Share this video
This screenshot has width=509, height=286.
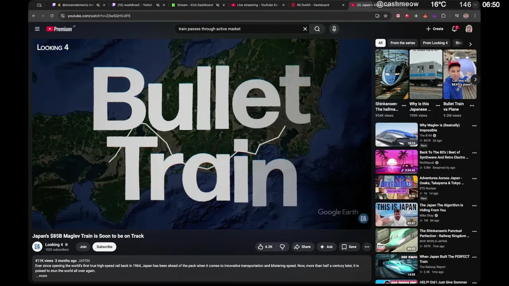pos(302,247)
